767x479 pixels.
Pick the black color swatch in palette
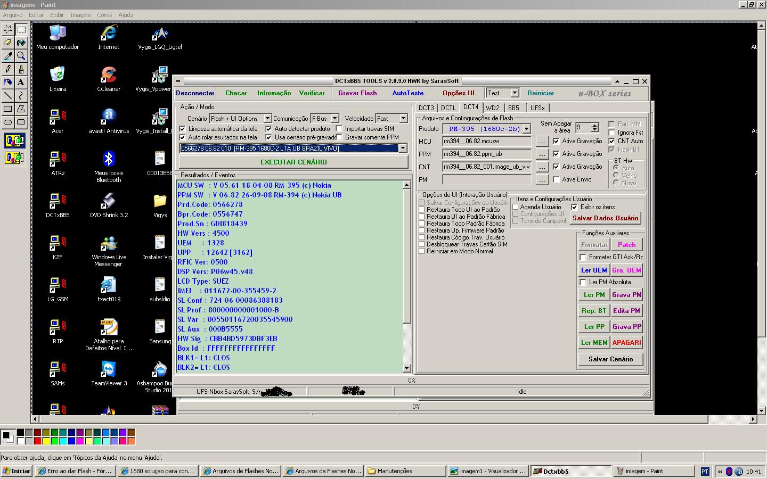coord(20,433)
